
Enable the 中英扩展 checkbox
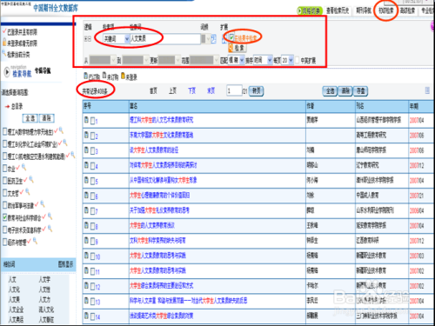(x=297, y=60)
